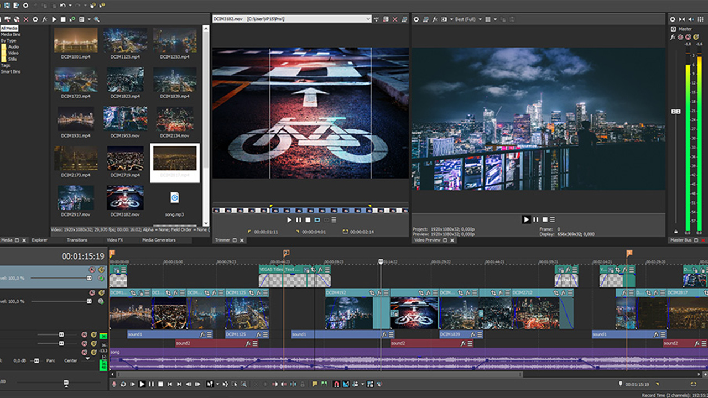This screenshot has height=398, width=708.
Task: Open the Best (Full) preview quality dropdown
Action: [x=480, y=19]
